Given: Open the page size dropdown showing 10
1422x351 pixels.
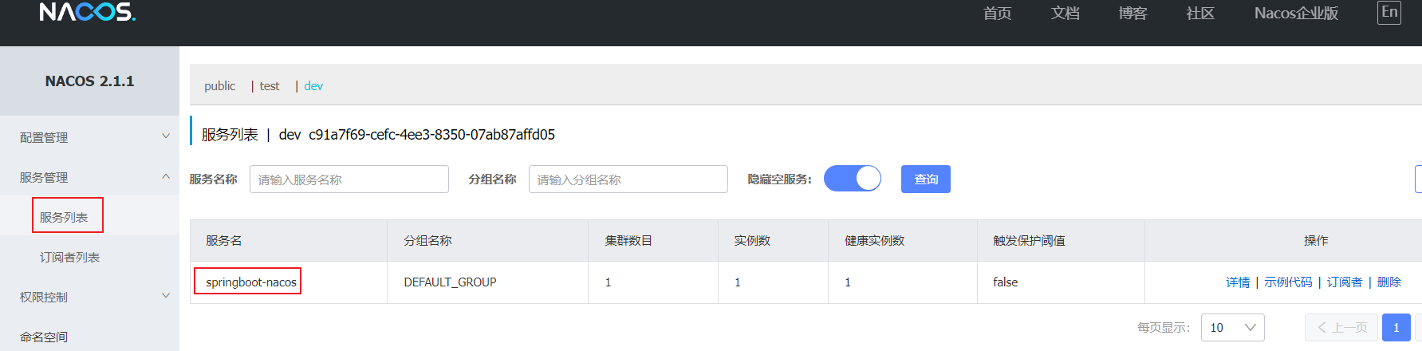Looking at the screenshot, I should point(1232,328).
